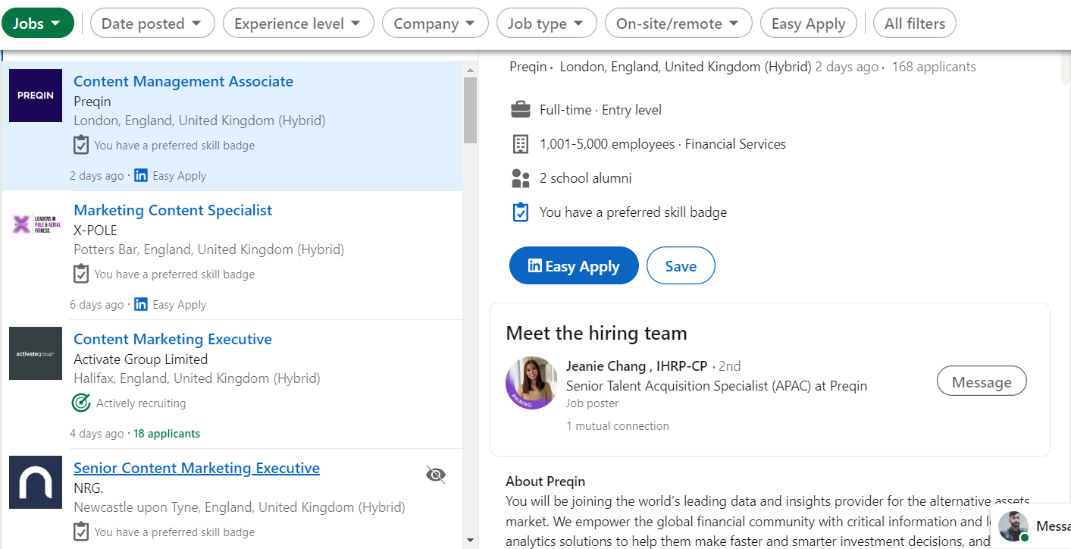Click the Activate Group logo thumbnail
Screen dimensions: 1071x549
click(x=36, y=353)
